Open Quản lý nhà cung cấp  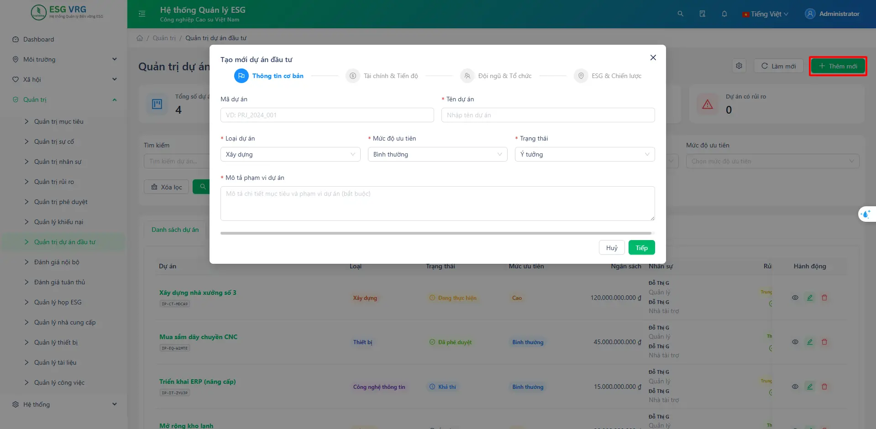pyautogui.click(x=64, y=322)
